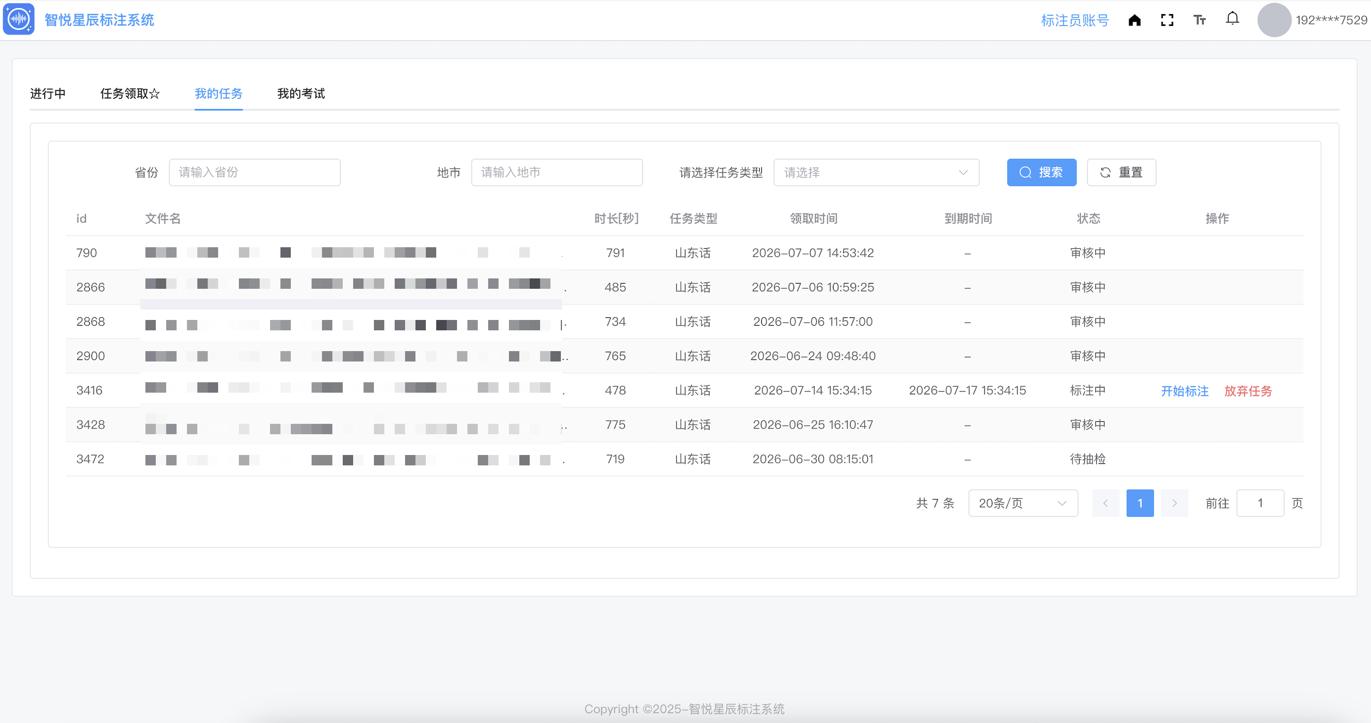Click the 状态 column header
This screenshot has height=723, width=1371.
tap(1088, 219)
